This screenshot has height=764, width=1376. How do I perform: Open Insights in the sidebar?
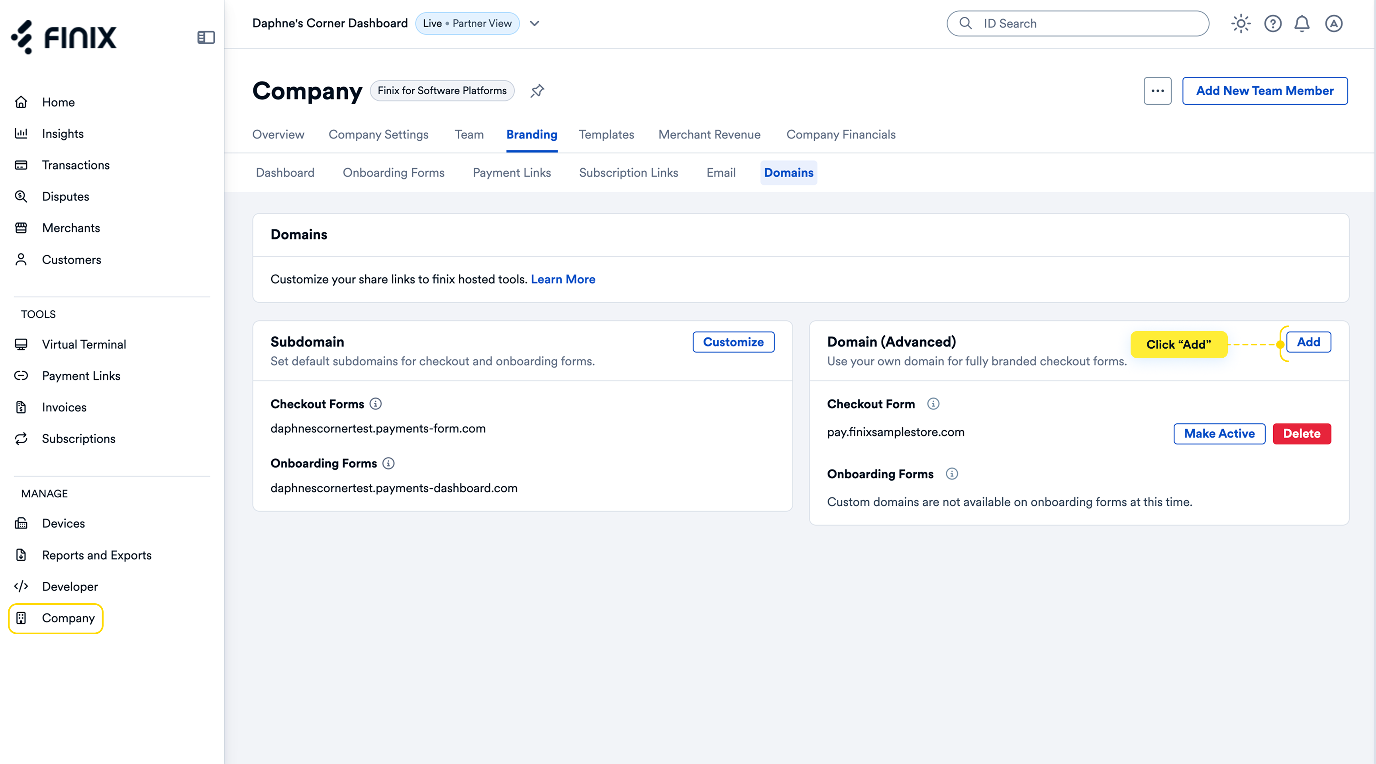point(63,133)
